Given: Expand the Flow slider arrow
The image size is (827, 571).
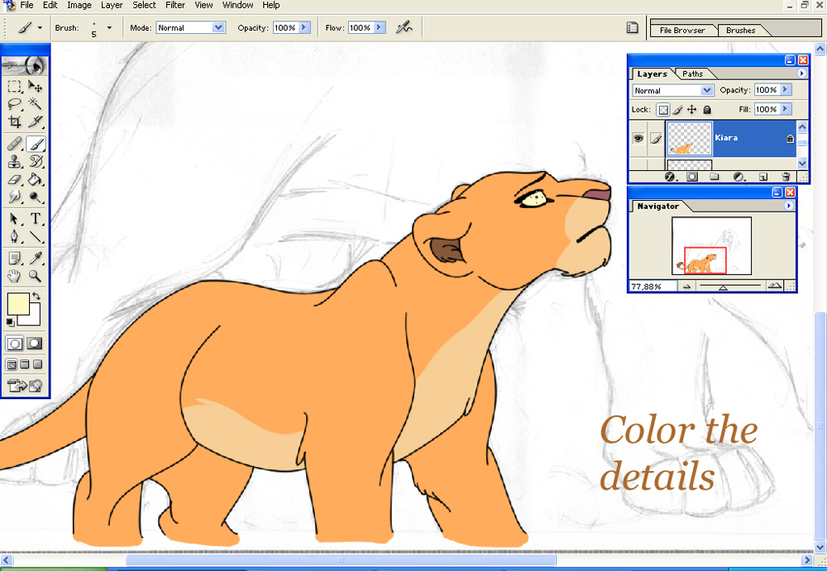Looking at the screenshot, I should 380,27.
